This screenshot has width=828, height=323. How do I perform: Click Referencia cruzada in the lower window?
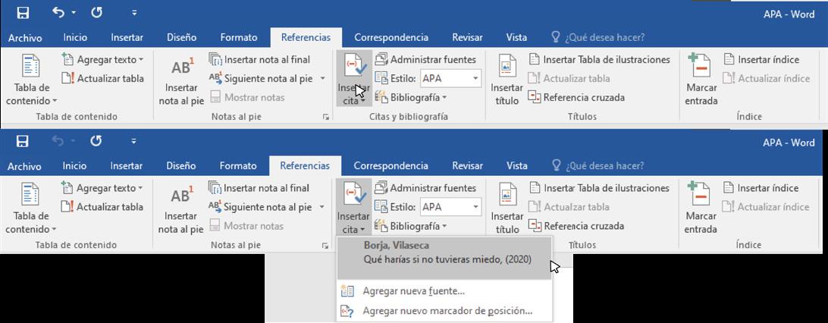576,226
